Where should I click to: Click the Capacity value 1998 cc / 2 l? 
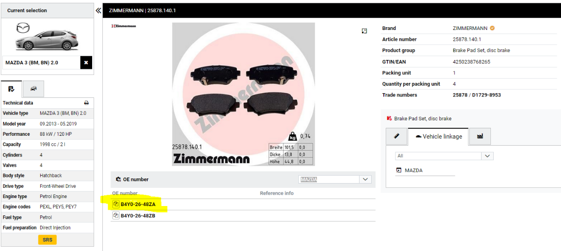tap(52, 145)
